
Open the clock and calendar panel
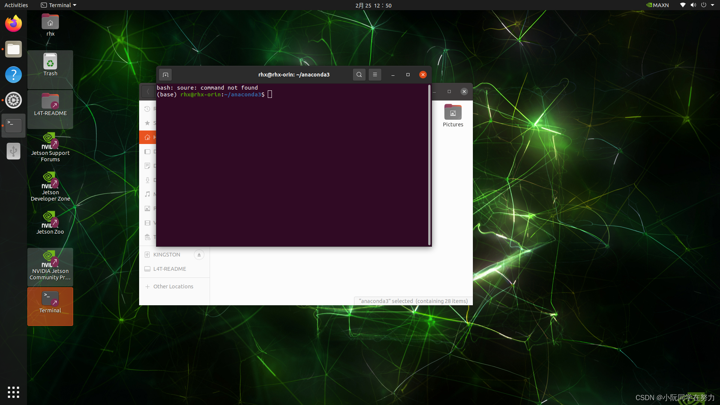(373, 5)
